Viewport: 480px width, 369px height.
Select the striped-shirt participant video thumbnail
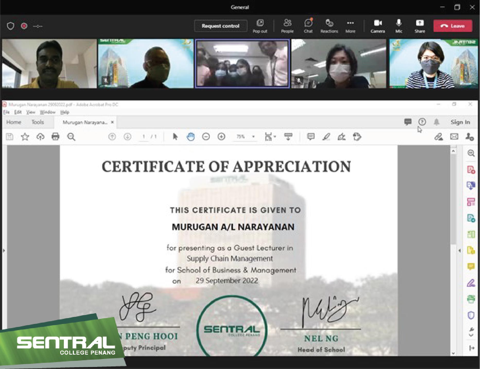[434, 64]
